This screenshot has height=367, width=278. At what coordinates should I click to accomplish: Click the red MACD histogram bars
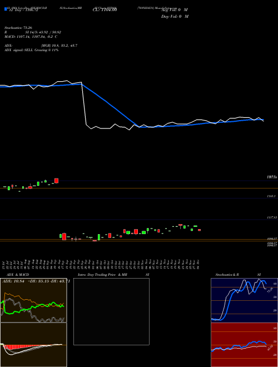(x=18, y=347)
